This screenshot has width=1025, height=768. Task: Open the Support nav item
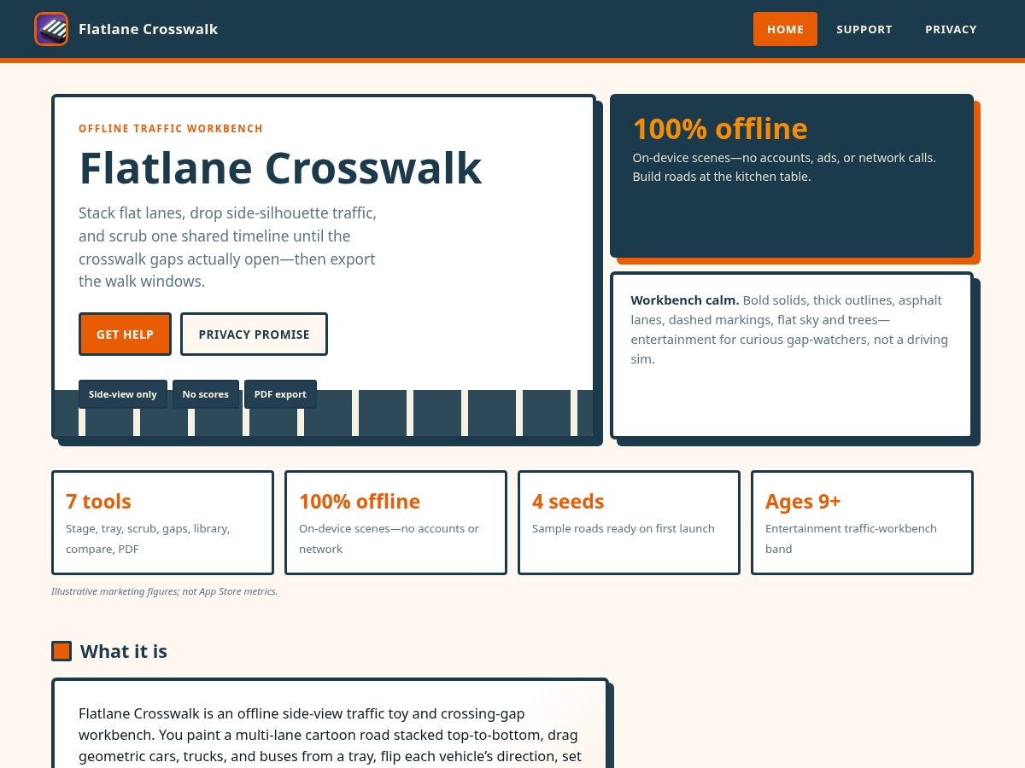(864, 29)
